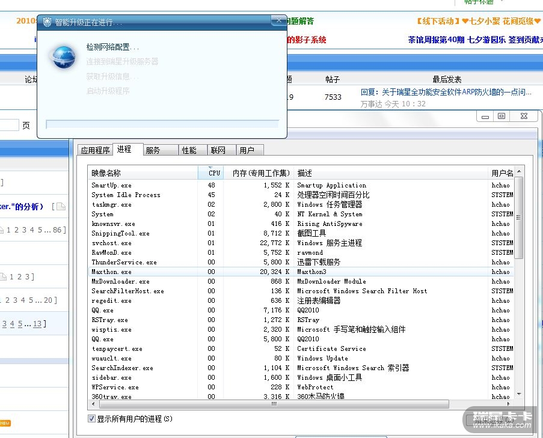Select SearchFilterHost.exe process
Screen dimensions: 543x438
coord(301,291)
